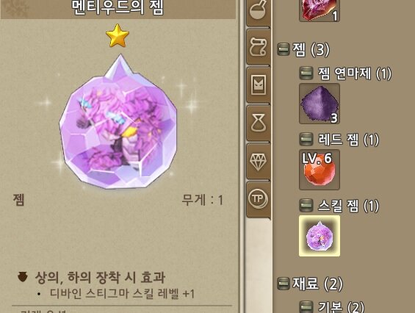Select the card album inventory tab
Viewport: 415px width, 313px height.
(x=259, y=85)
